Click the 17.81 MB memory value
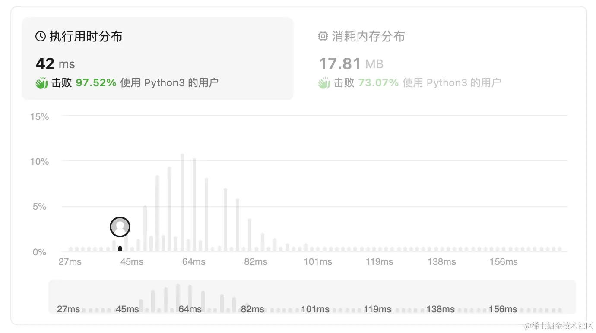This screenshot has width=596, height=333. coord(351,64)
